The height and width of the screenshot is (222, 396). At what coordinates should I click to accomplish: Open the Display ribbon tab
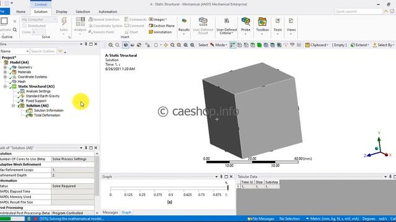point(62,12)
